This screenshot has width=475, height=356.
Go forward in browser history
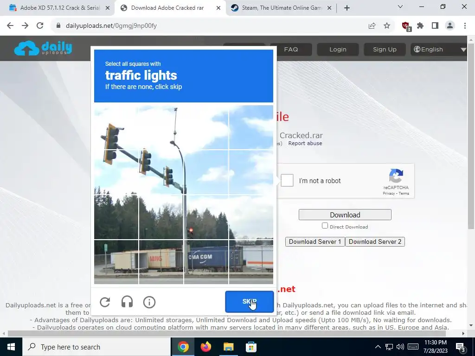click(x=25, y=26)
